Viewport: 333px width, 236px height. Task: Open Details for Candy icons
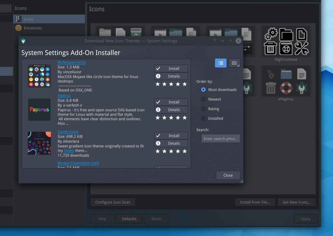[171, 143]
